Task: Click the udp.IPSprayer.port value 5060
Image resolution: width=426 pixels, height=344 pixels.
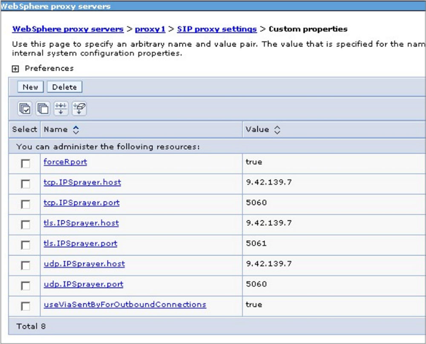Action: (x=256, y=284)
